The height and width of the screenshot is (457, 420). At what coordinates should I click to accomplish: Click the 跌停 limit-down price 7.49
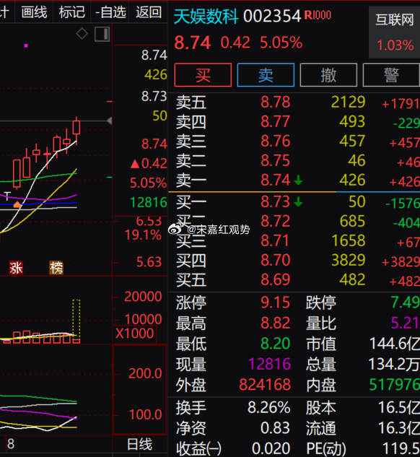tap(405, 303)
